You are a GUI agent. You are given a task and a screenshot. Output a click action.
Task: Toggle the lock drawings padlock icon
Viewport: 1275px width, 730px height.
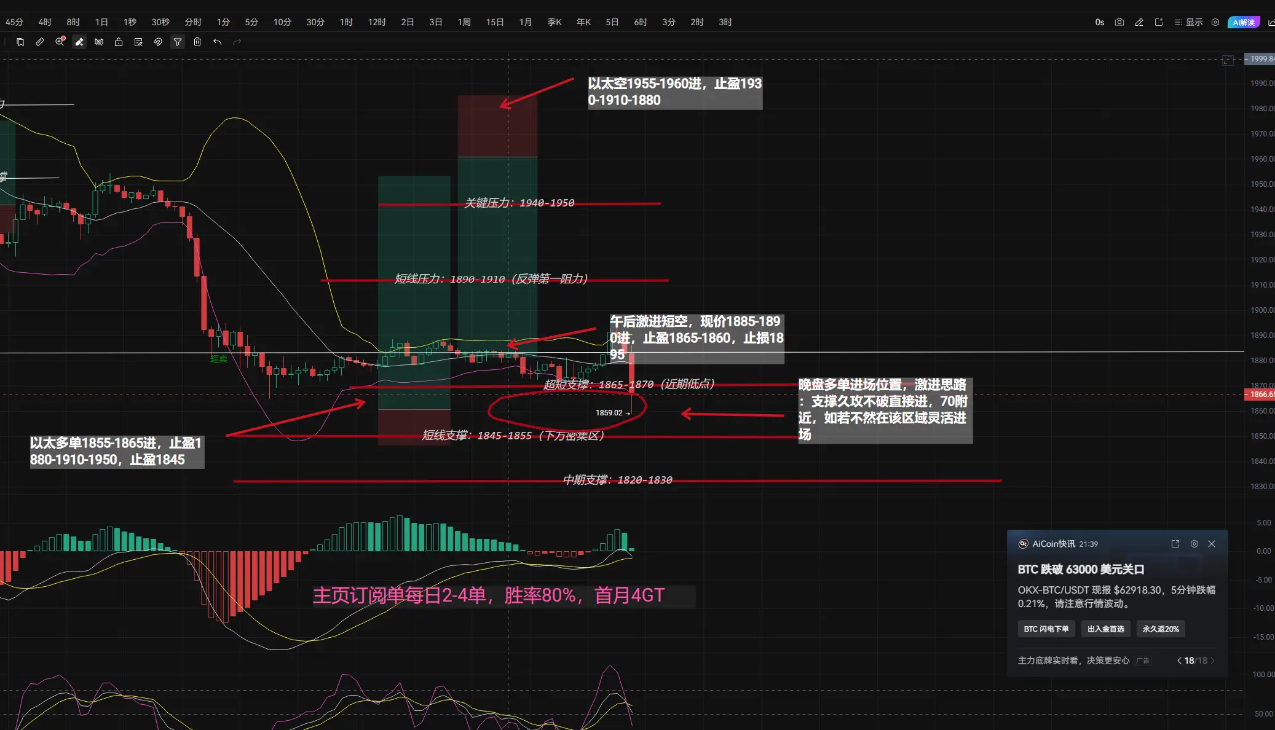click(119, 42)
